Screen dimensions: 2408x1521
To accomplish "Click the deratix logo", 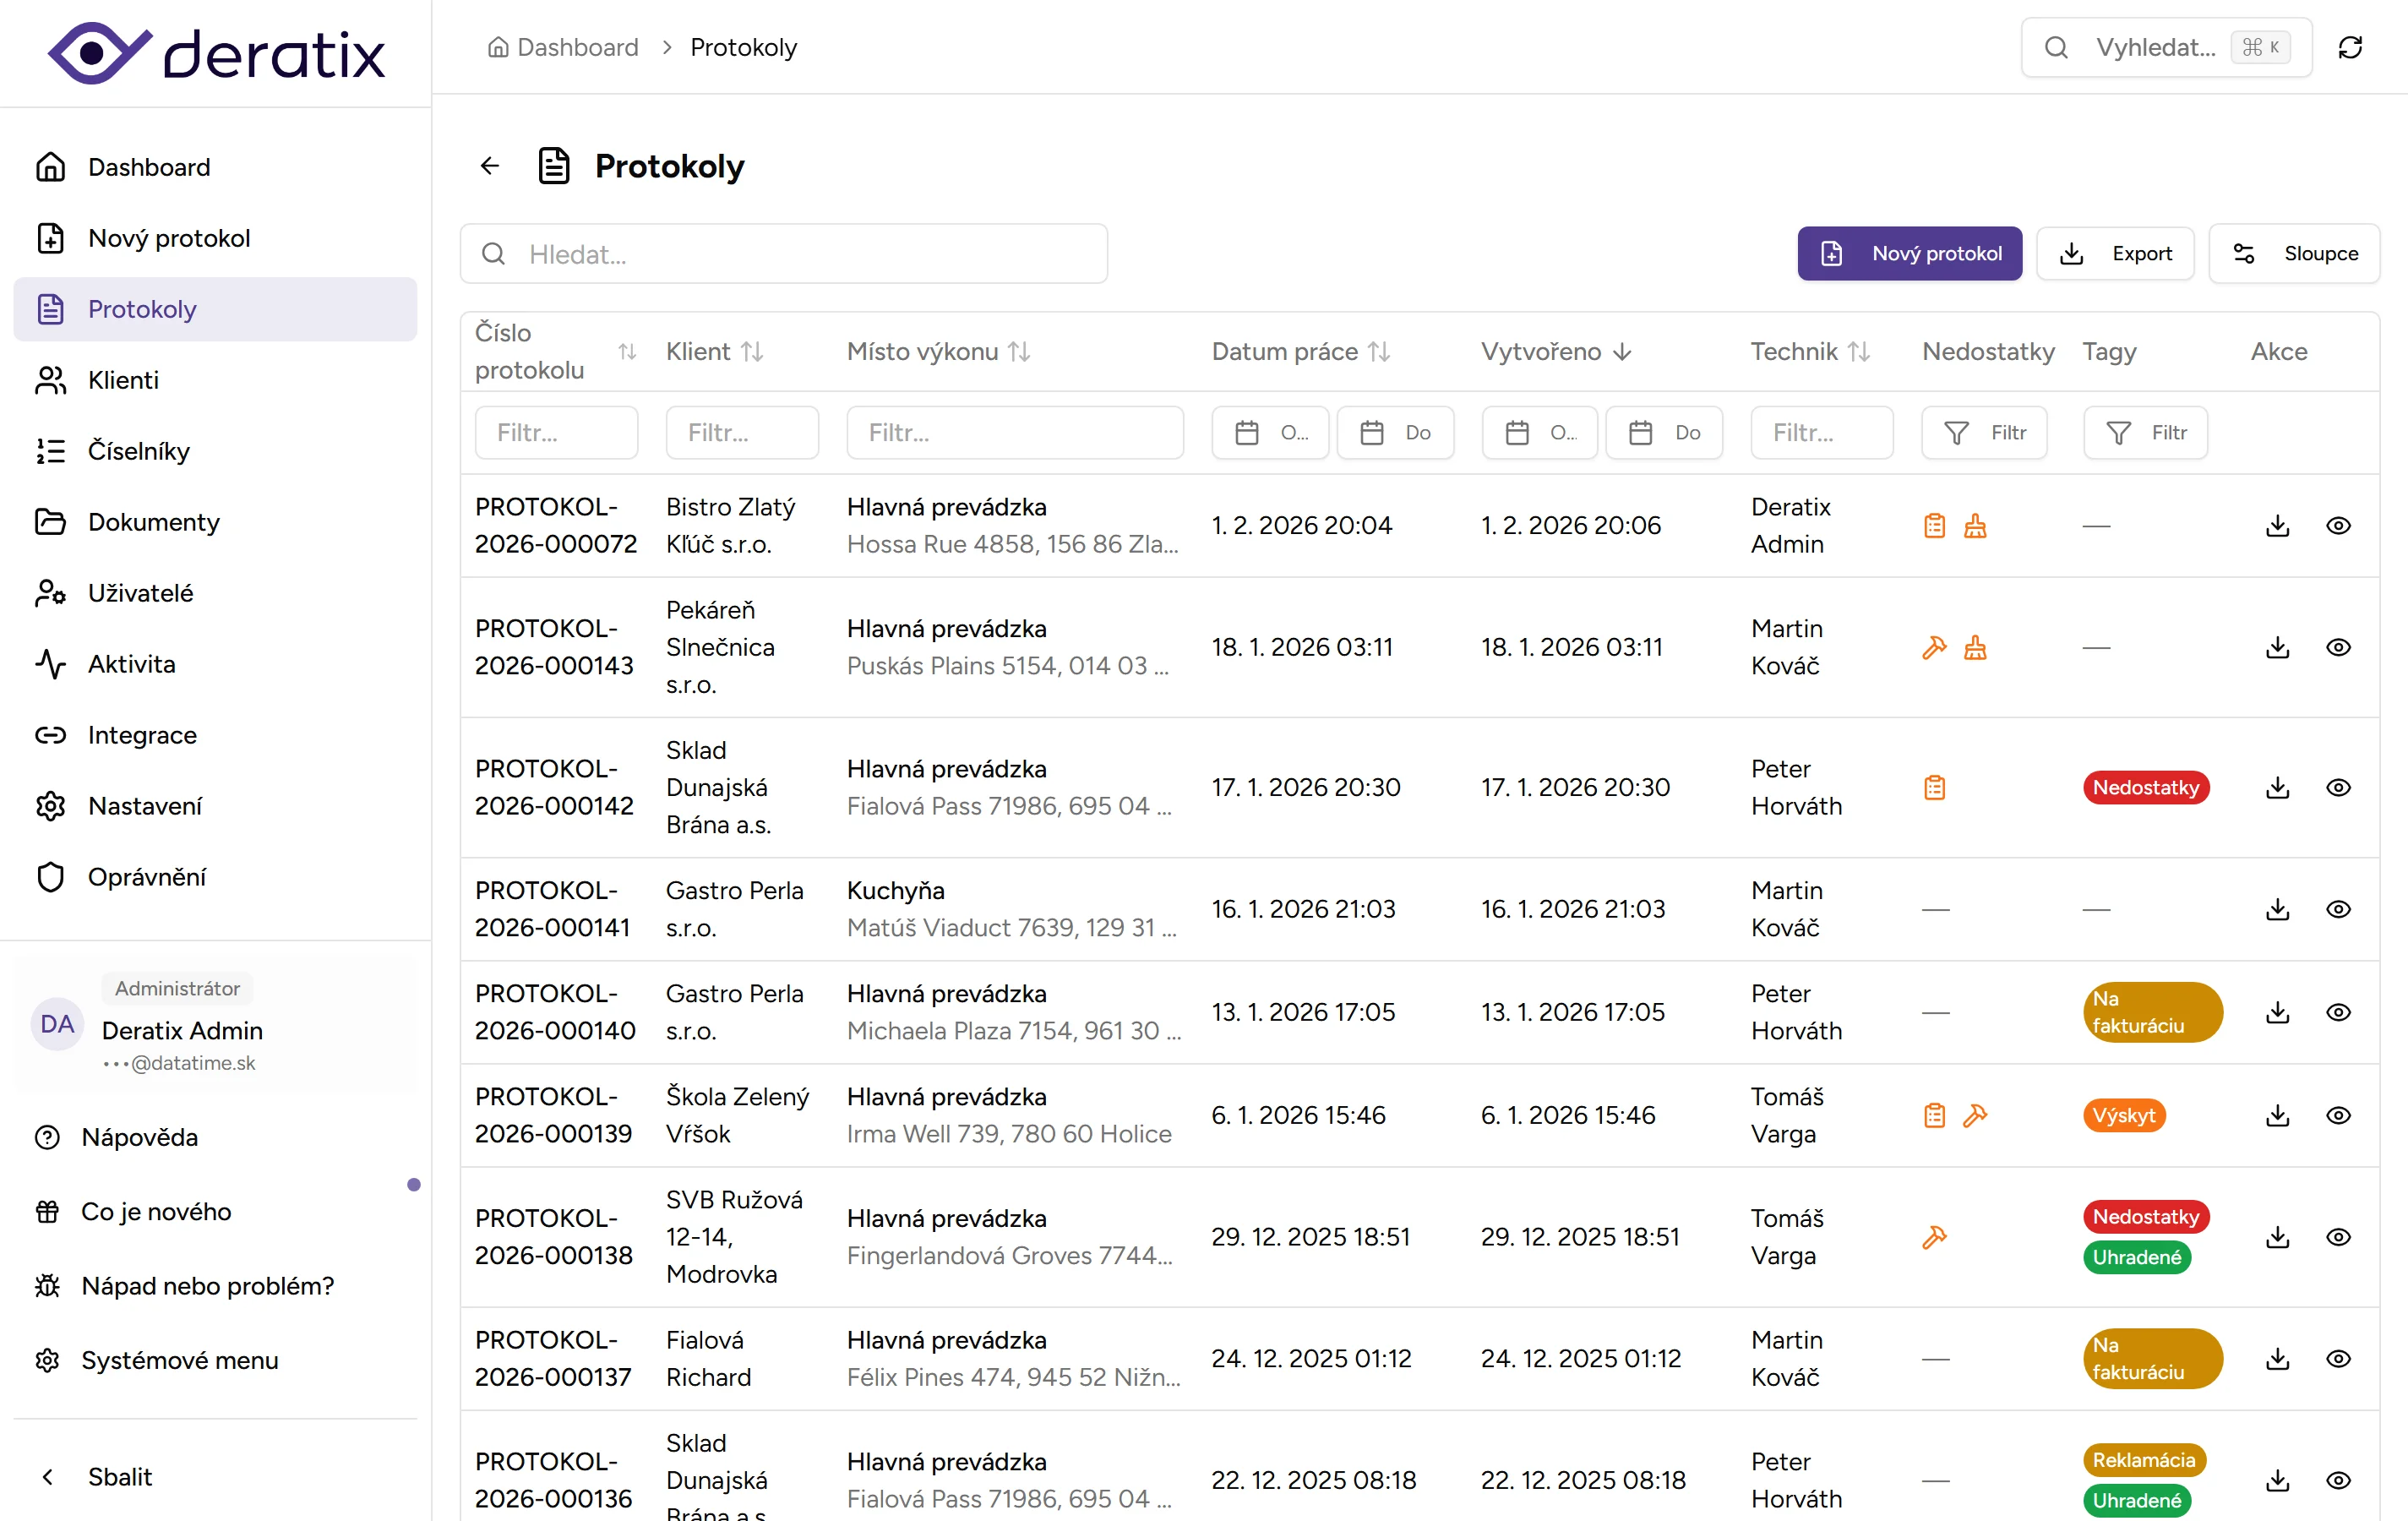I will pos(216,52).
